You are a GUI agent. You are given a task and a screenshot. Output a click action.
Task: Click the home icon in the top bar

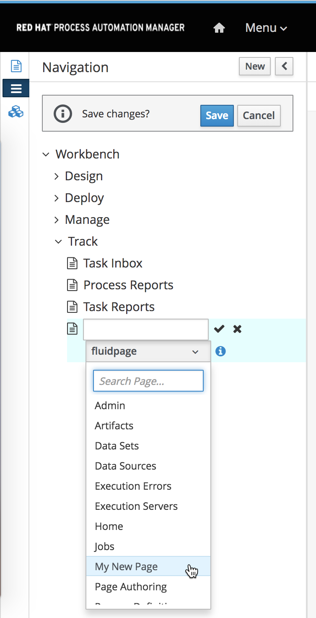point(219,27)
